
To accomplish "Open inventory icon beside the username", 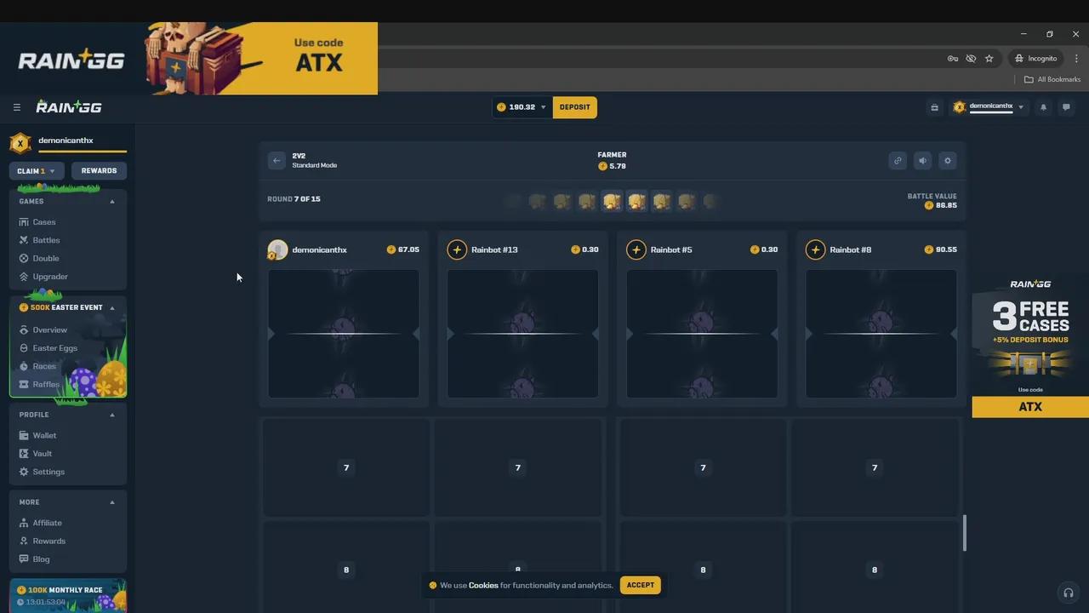I will click(x=934, y=107).
